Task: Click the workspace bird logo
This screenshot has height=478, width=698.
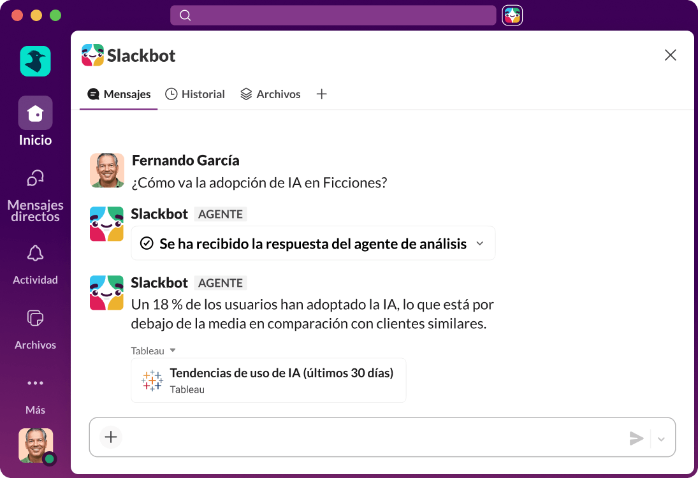Action: coord(35,61)
